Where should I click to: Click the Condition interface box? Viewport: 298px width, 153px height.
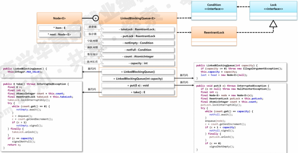coord(214,7)
